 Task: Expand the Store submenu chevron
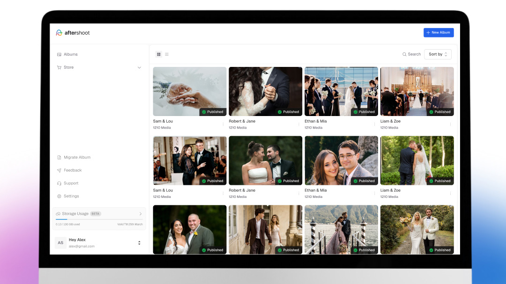(x=140, y=67)
